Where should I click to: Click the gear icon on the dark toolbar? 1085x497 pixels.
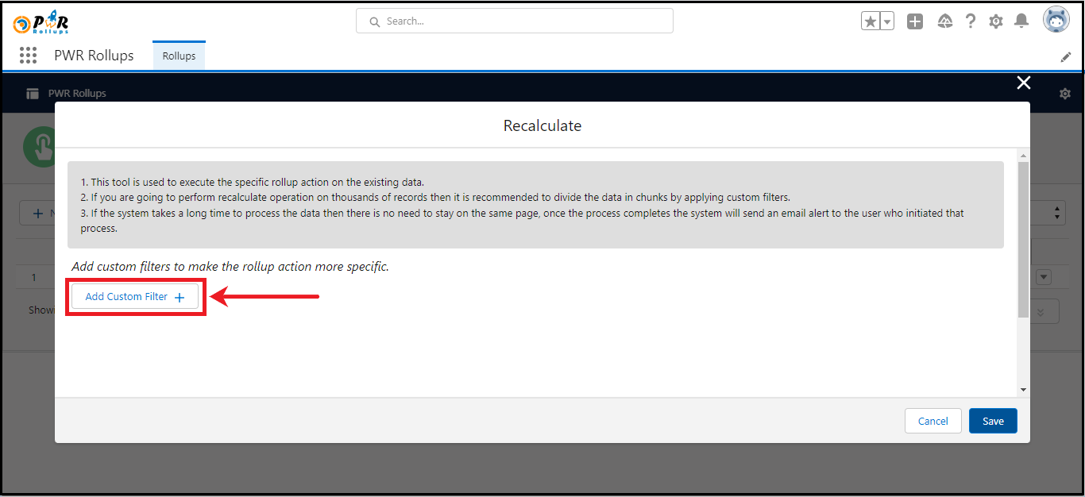(x=1064, y=93)
